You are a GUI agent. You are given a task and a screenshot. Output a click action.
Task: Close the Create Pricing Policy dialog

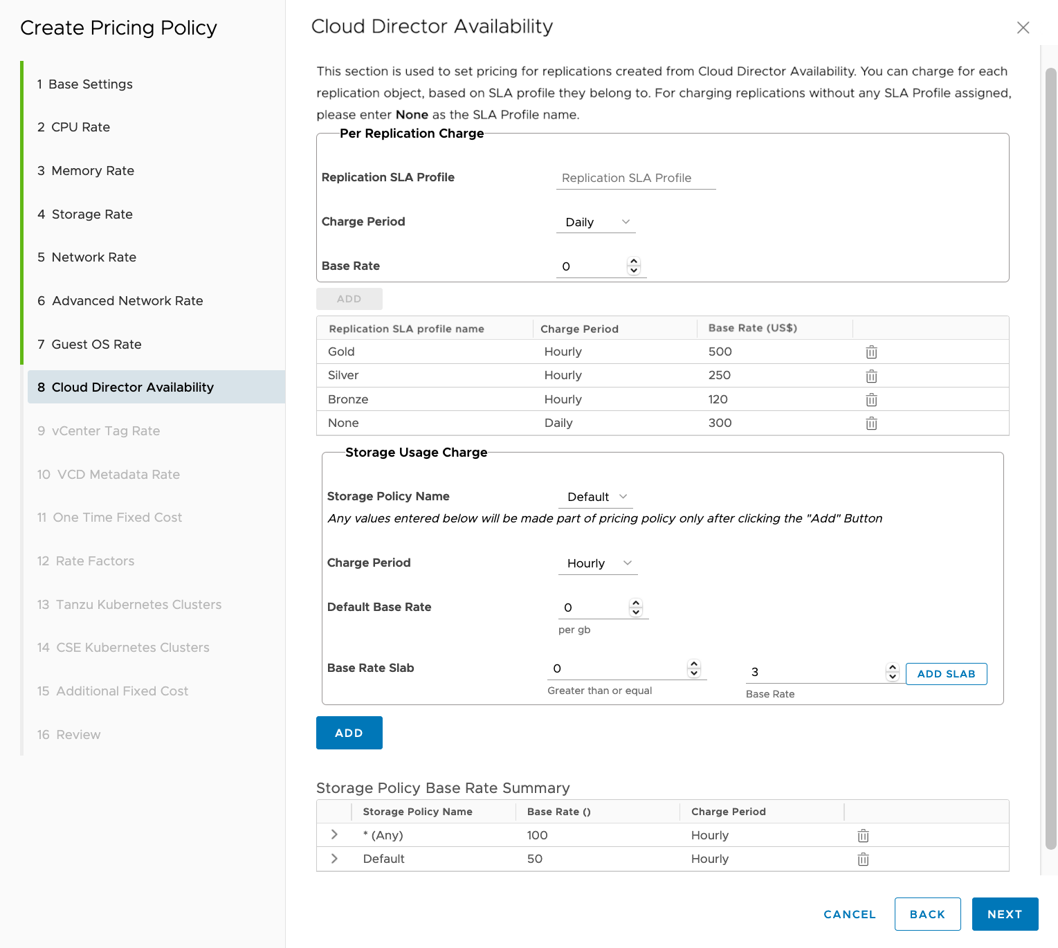1023,28
